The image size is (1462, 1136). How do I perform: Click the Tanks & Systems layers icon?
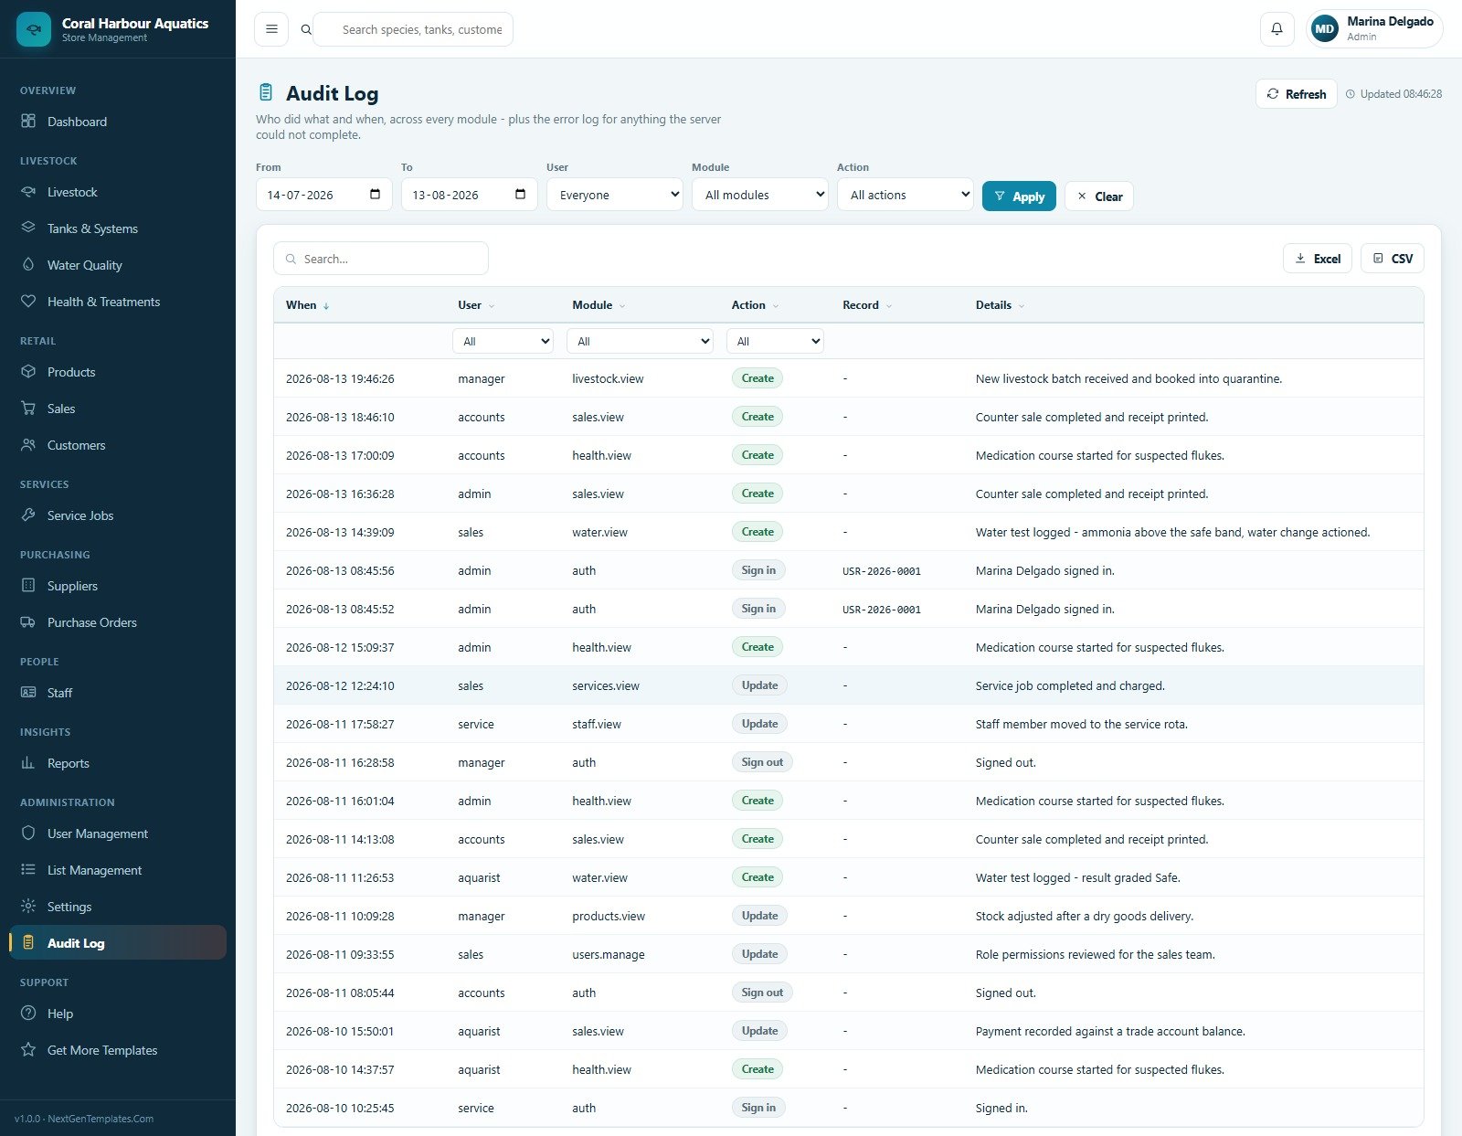pos(28,228)
